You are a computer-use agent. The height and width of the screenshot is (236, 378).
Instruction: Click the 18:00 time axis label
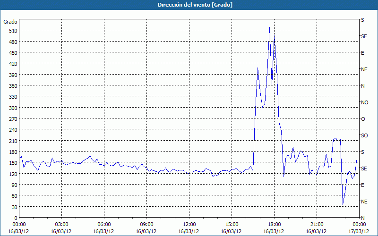(x=275, y=225)
